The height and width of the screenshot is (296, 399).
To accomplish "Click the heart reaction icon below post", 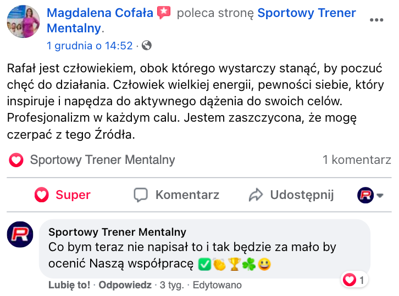I will point(16,160).
